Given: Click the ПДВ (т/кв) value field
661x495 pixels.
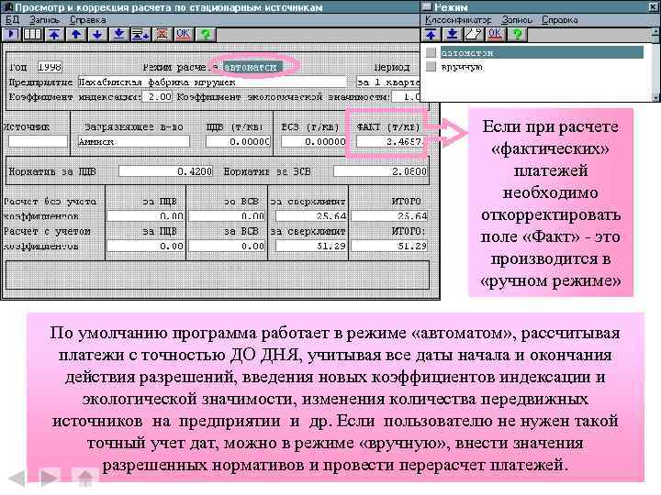Looking at the screenshot, I should 238,141.
